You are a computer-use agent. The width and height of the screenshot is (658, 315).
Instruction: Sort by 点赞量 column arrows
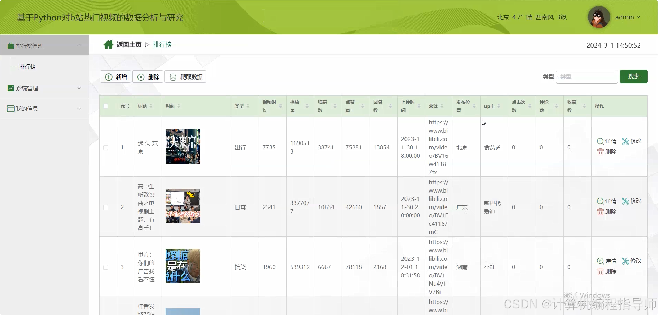tap(363, 106)
